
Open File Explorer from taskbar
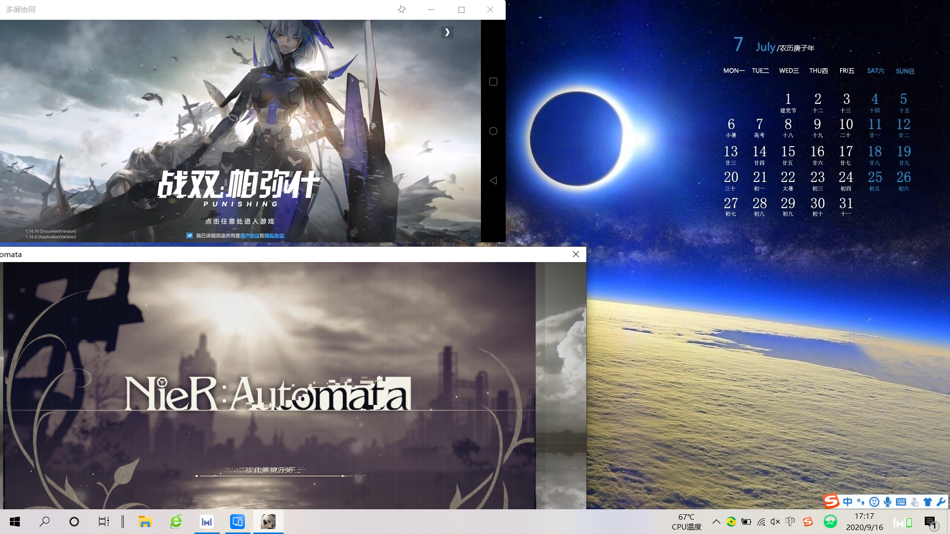click(145, 522)
